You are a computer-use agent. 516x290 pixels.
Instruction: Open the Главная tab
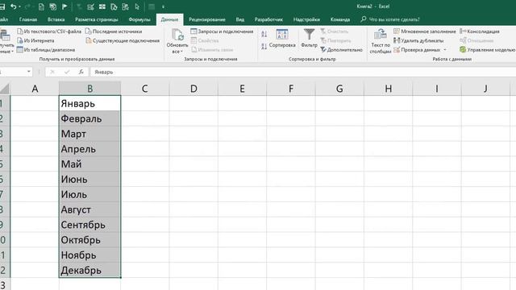tap(28, 19)
